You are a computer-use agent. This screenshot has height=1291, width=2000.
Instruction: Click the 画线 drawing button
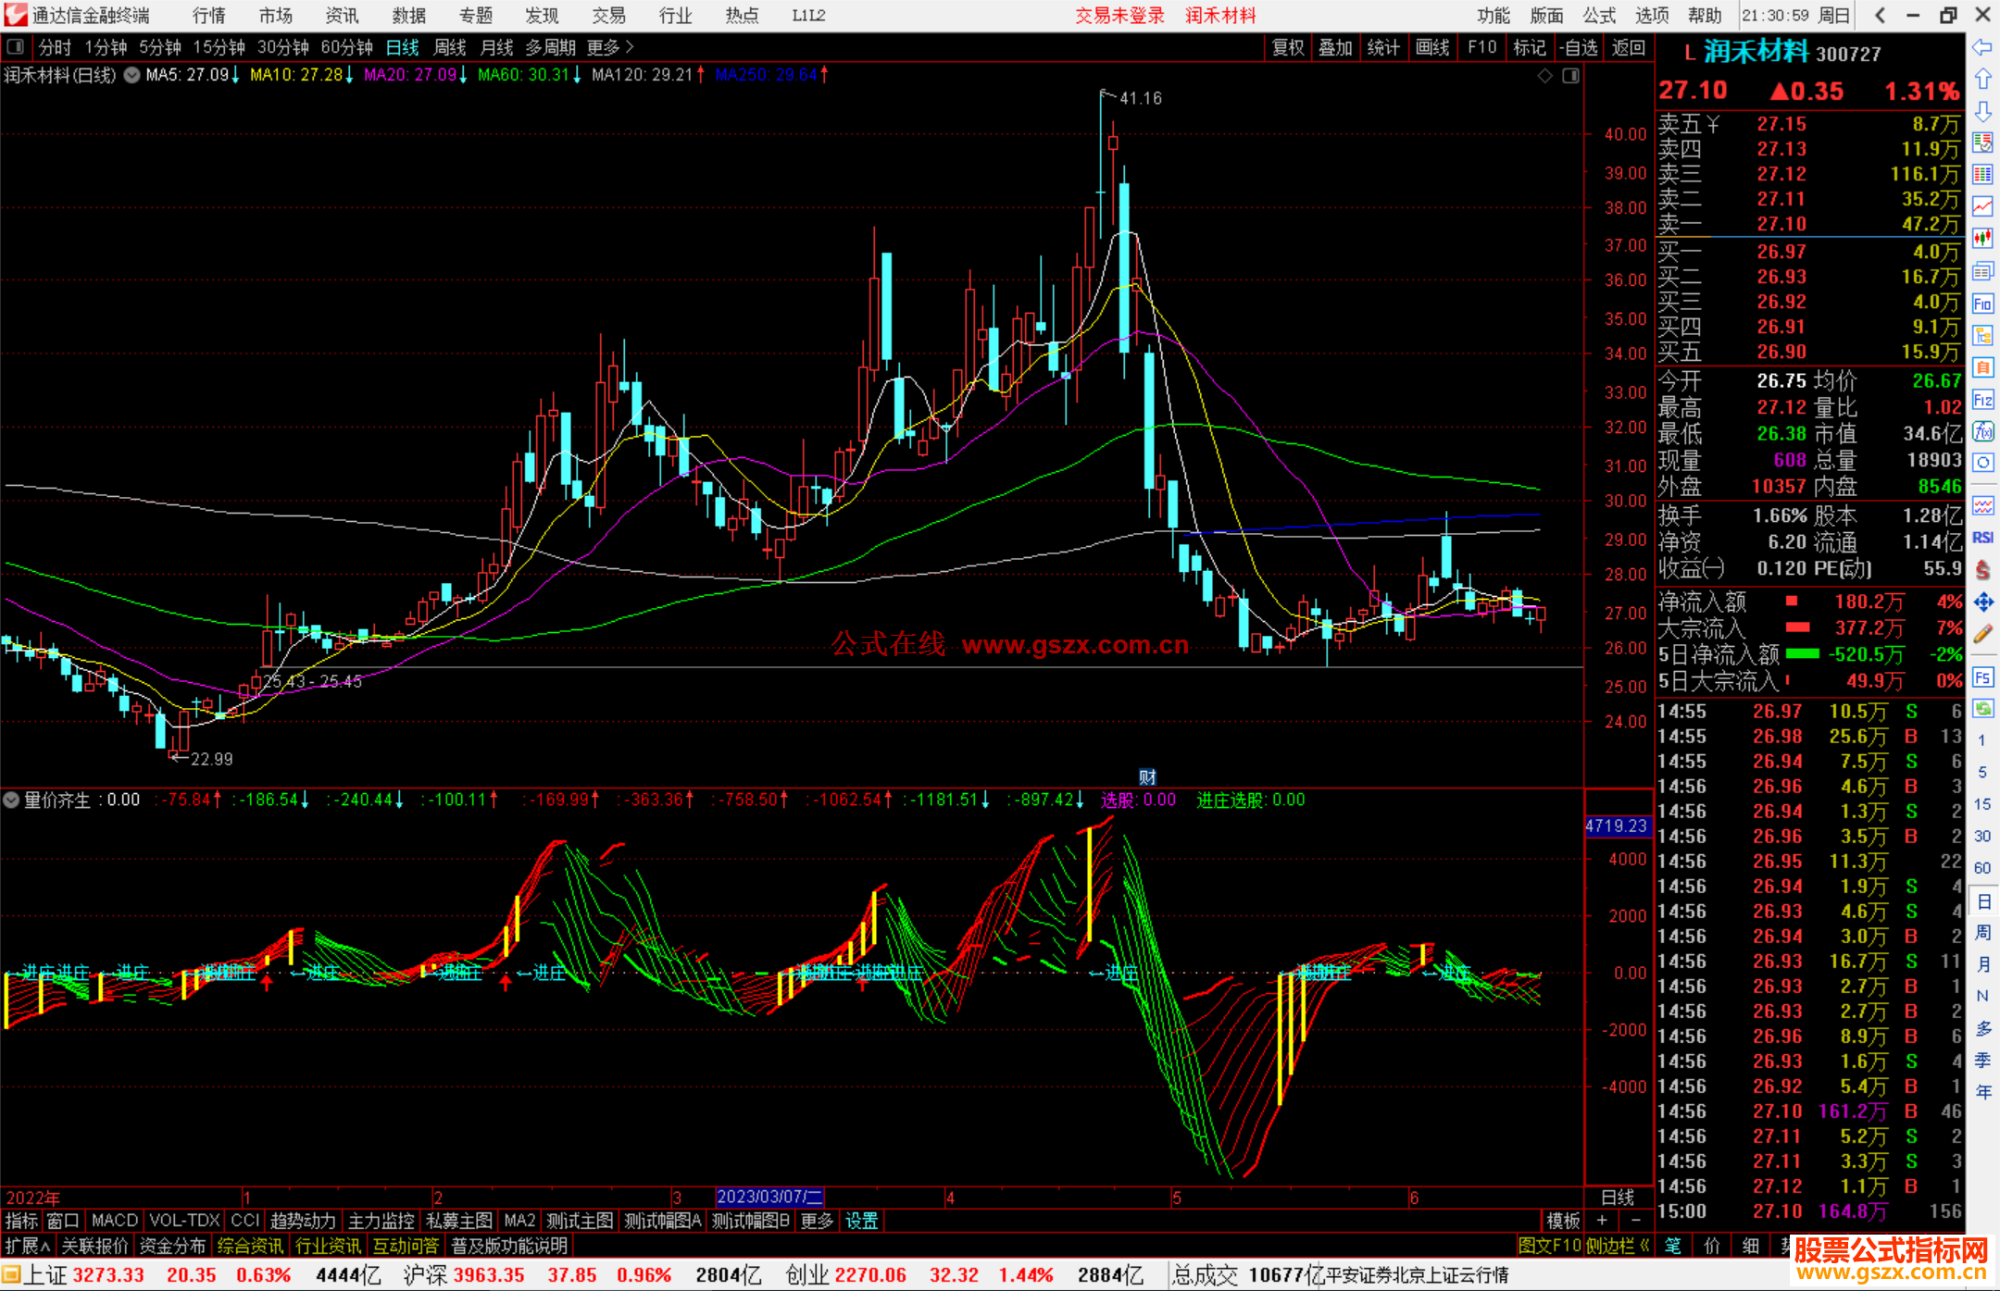coord(1432,47)
